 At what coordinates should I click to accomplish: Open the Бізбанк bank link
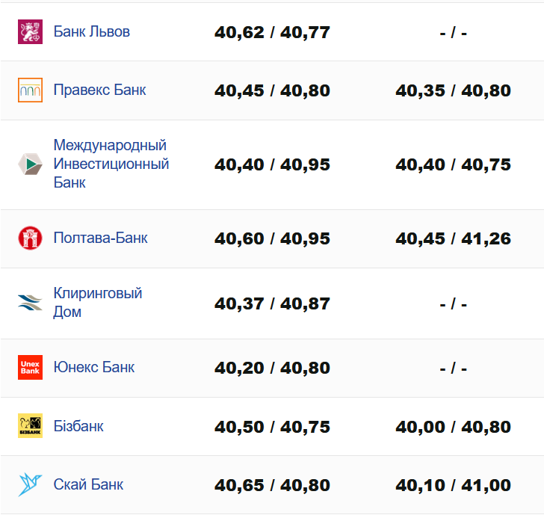coord(78,426)
